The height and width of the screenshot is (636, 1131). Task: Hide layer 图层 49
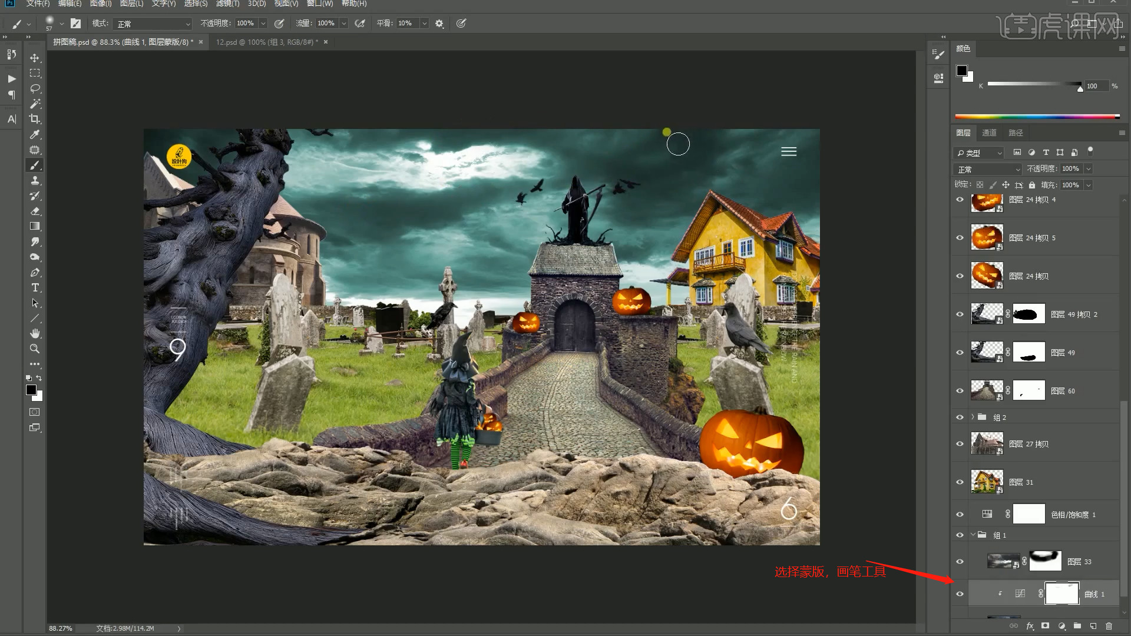click(960, 353)
